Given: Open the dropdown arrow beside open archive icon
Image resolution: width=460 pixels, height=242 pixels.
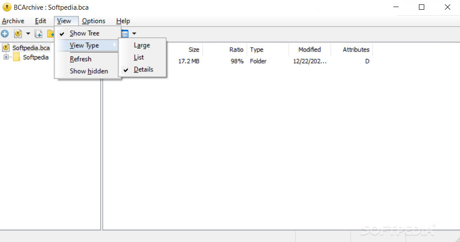Looking at the screenshot, I should click(x=28, y=34).
